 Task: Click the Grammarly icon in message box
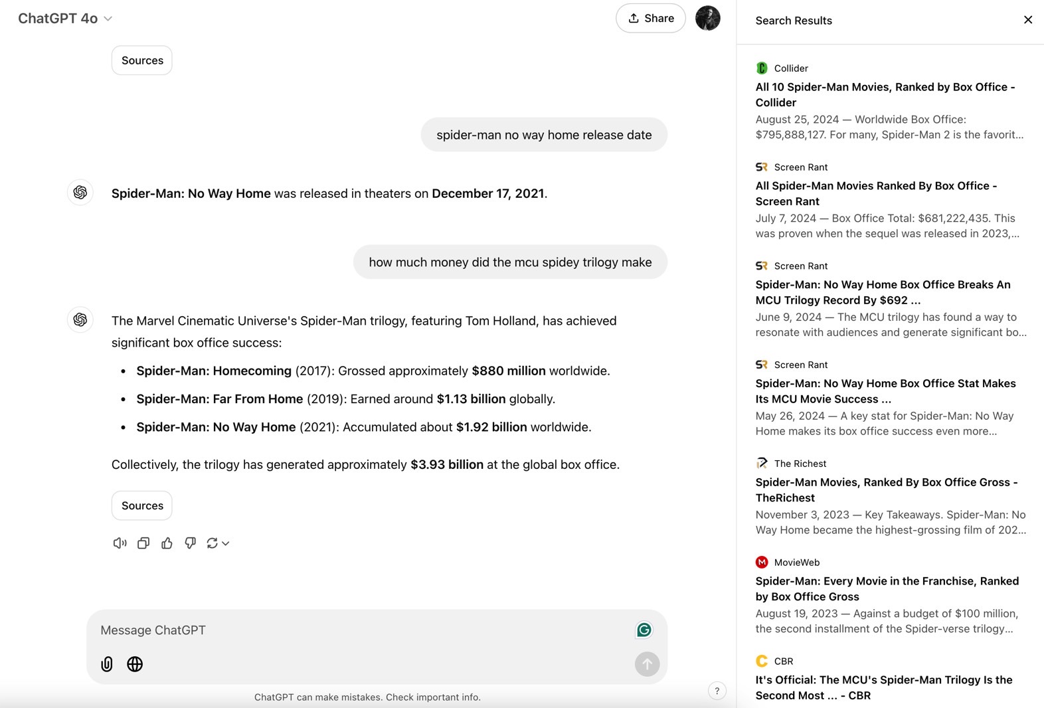[x=644, y=630]
